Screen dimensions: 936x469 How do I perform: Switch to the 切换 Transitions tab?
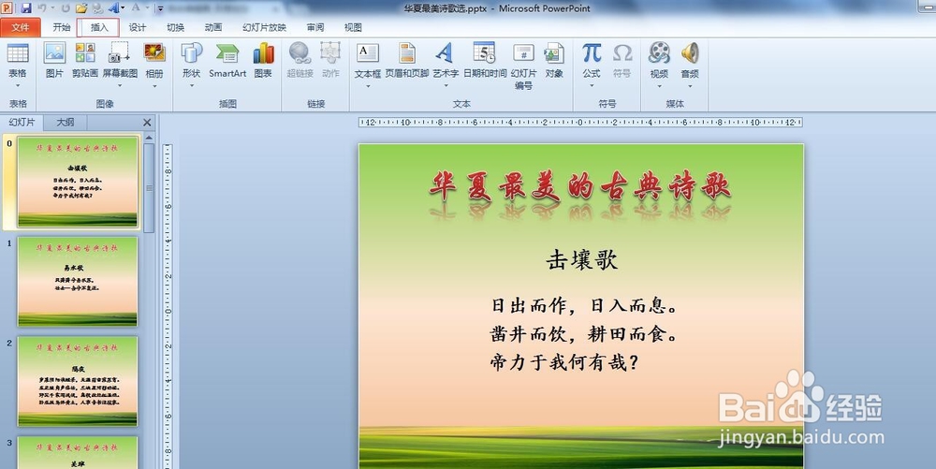tap(176, 27)
